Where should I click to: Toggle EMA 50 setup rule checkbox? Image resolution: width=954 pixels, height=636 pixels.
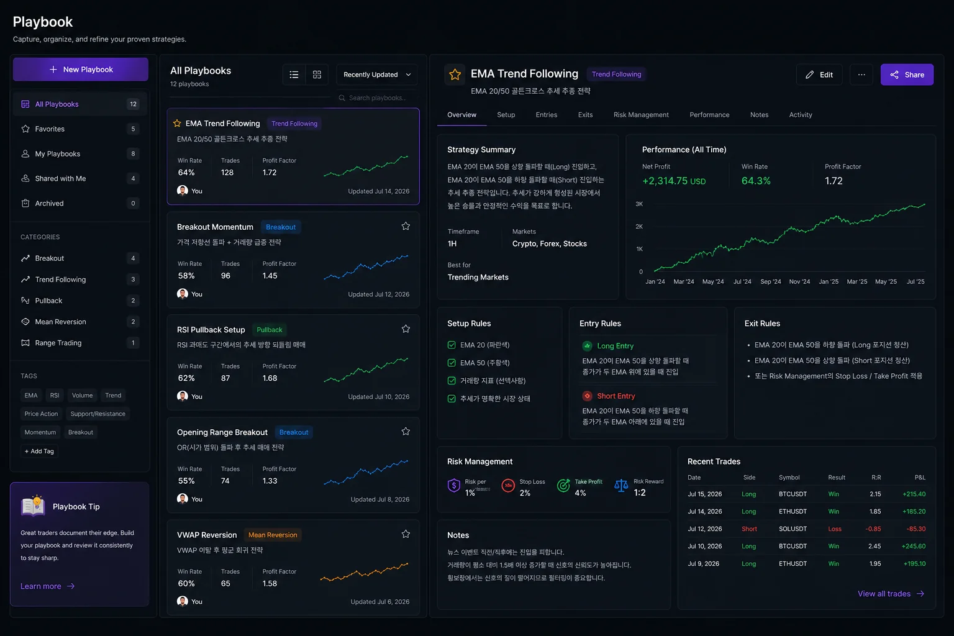452,363
